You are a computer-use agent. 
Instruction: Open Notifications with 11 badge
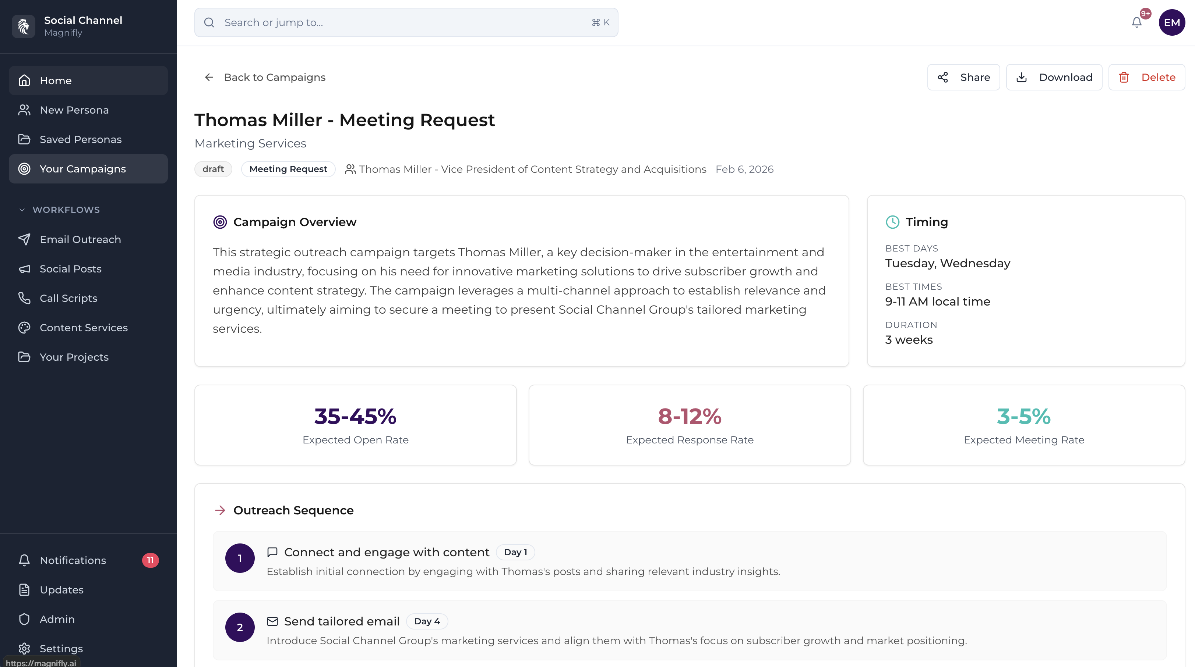coord(73,560)
